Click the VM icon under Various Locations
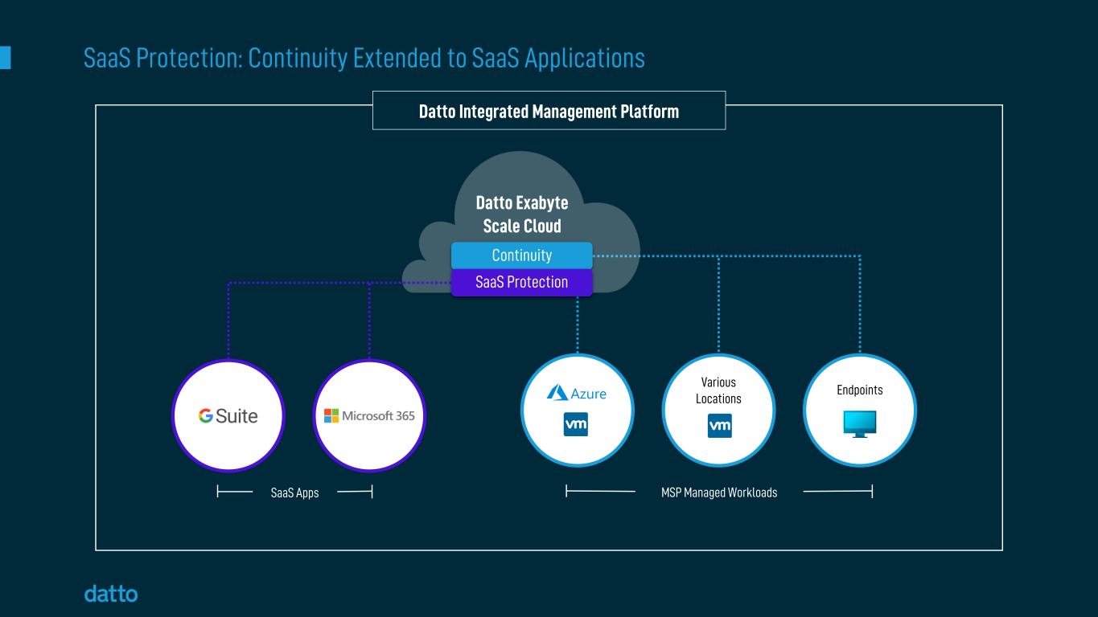The image size is (1098, 617). pos(719,426)
